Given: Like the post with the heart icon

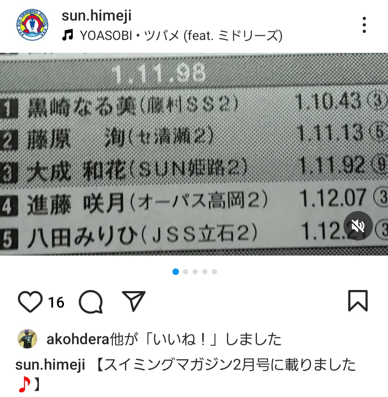Looking at the screenshot, I should [31, 301].
